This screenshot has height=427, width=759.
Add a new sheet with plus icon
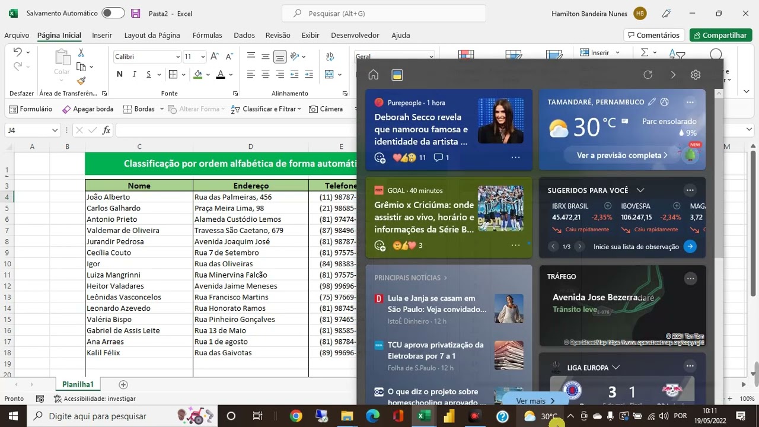(123, 384)
